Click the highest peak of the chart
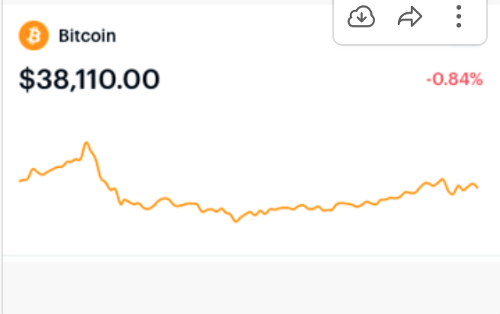This screenshot has height=314, width=500. click(86, 143)
